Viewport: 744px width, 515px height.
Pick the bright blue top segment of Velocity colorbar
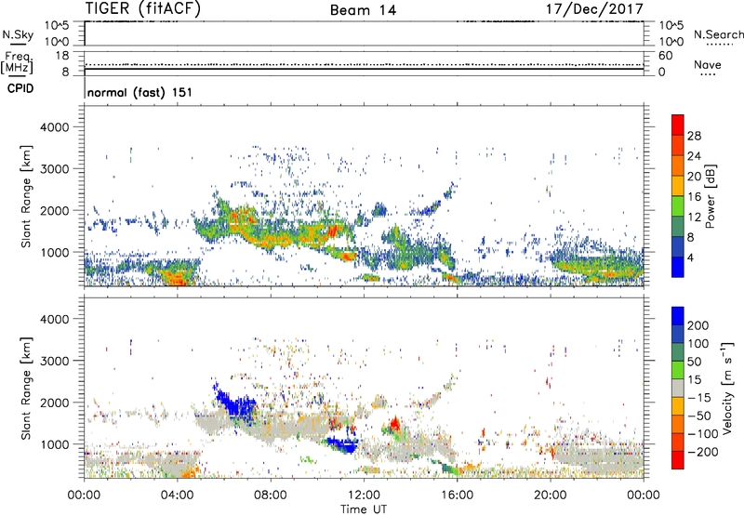(x=678, y=316)
